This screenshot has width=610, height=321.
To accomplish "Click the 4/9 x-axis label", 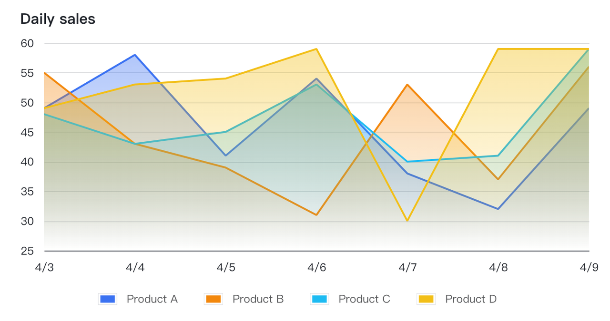I will tap(589, 267).
